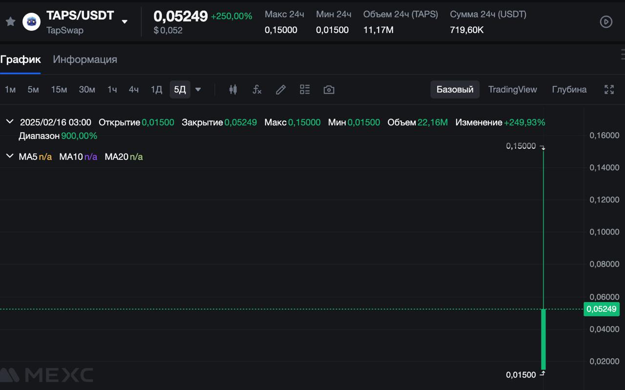Select the 4ч timeframe
The height and width of the screenshot is (390, 625).
pyautogui.click(x=134, y=90)
